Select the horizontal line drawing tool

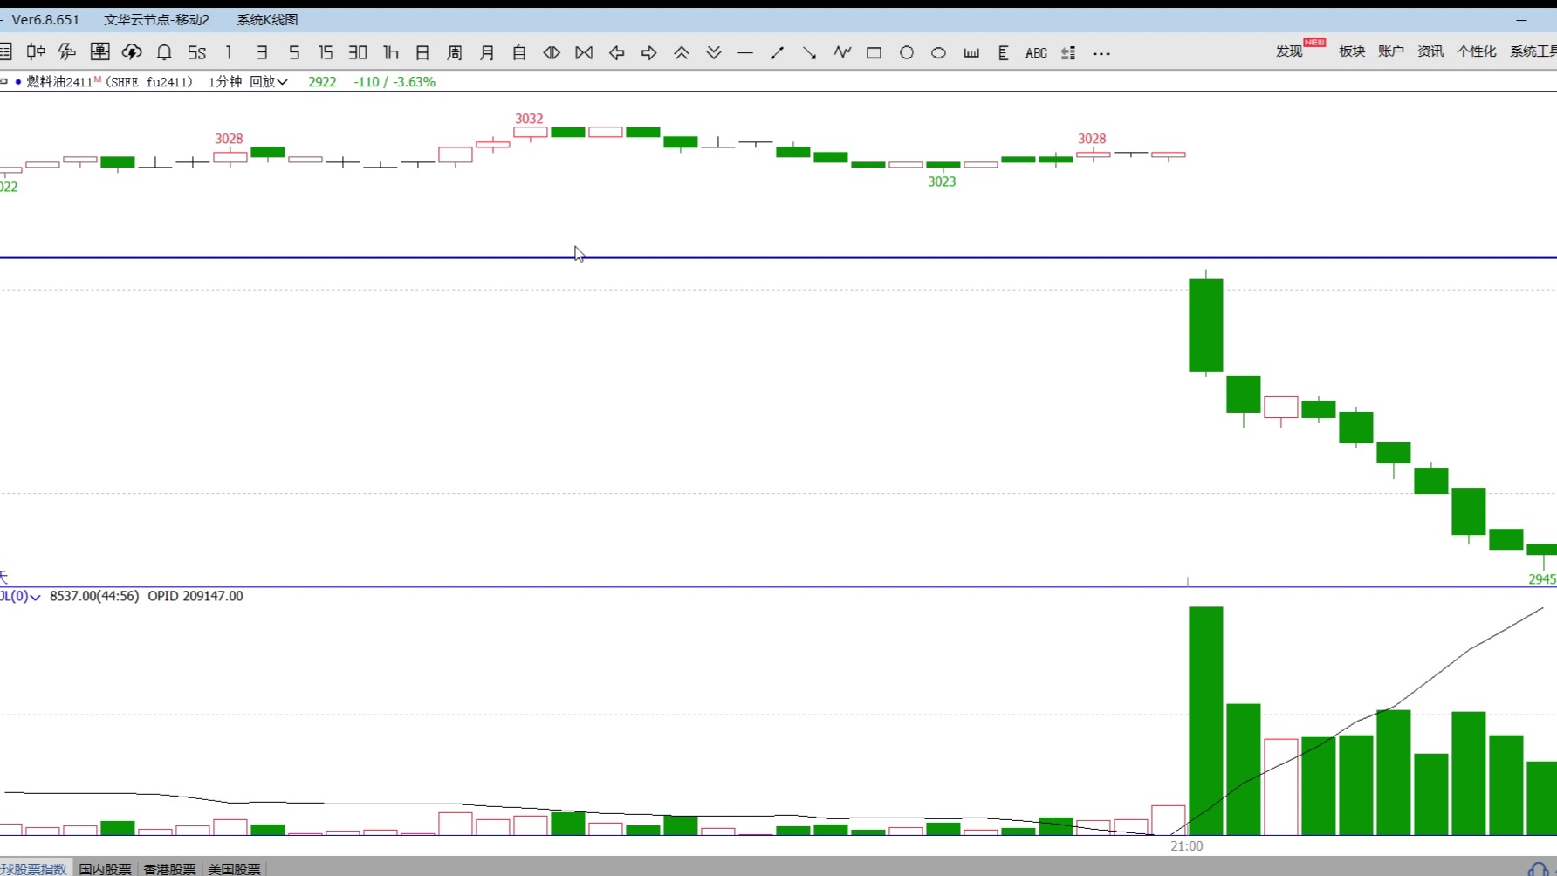(x=745, y=52)
